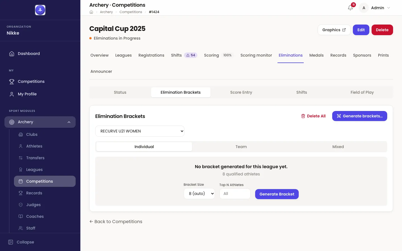Select the Score Entry sub-tab
This screenshot has height=251, width=402.
pos(241,92)
